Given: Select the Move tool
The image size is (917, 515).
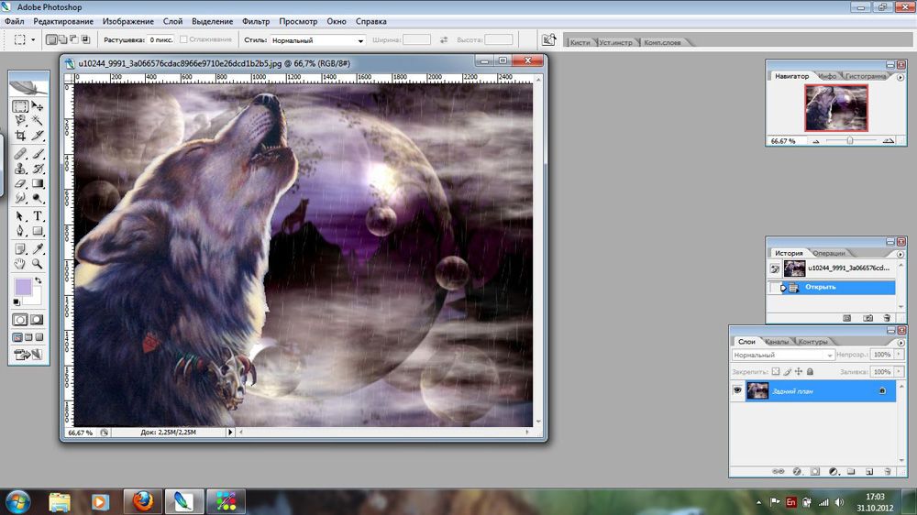Looking at the screenshot, I should coord(38,105).
